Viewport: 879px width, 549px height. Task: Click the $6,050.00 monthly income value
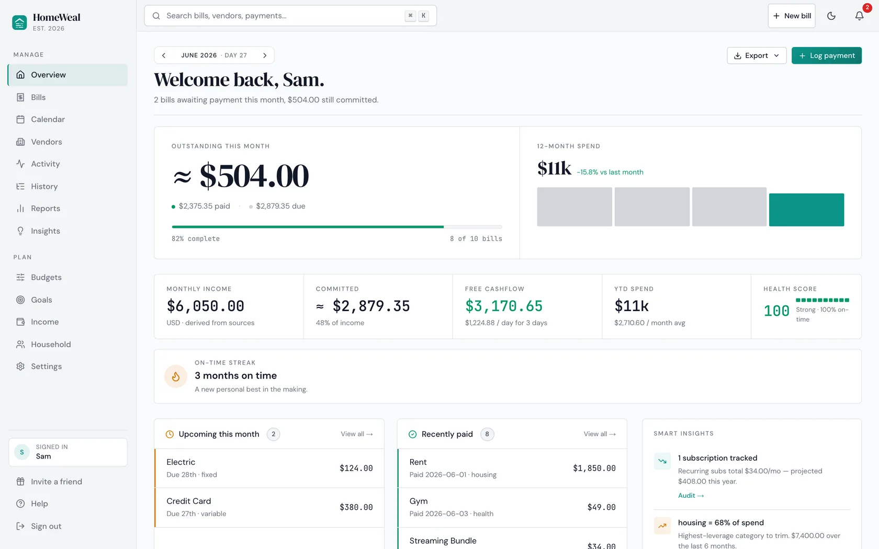click(x=206, y=306)
